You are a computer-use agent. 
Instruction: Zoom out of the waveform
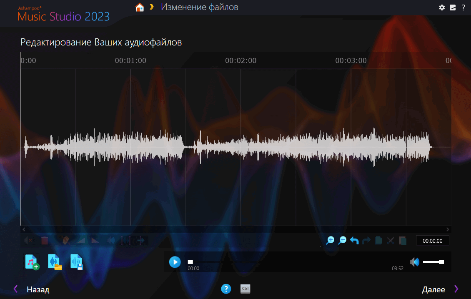[x=342, y=240]
